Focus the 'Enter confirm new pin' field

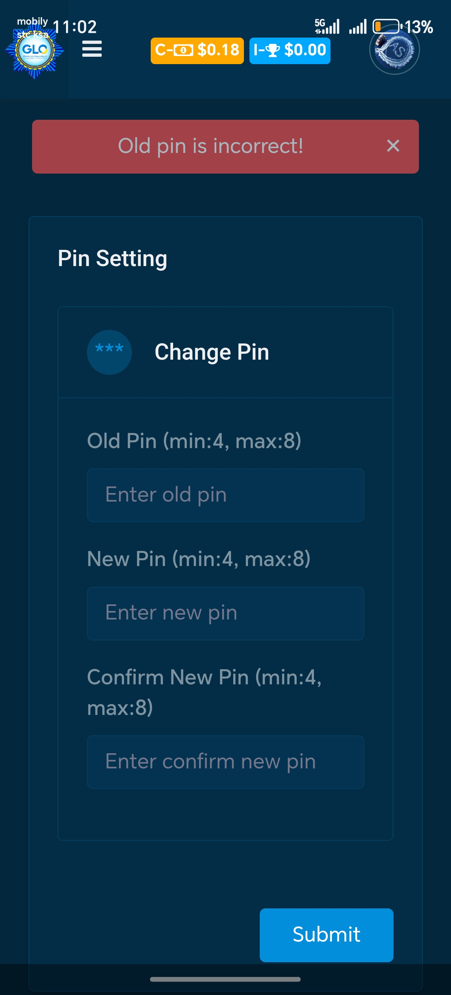(225, 762)
